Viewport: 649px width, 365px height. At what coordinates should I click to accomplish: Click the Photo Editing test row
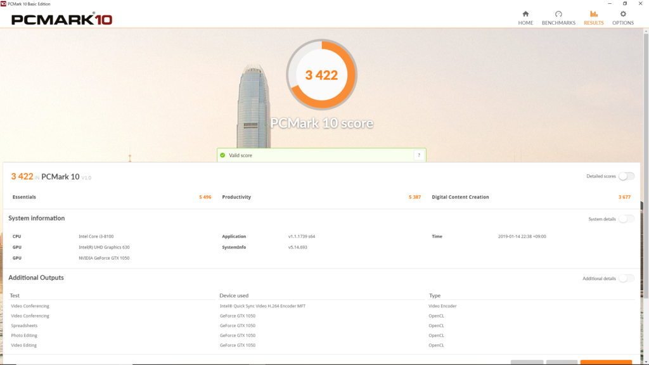click(24, 335)
